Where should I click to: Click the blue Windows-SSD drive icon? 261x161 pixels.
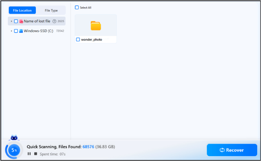[x=21, y=31]
